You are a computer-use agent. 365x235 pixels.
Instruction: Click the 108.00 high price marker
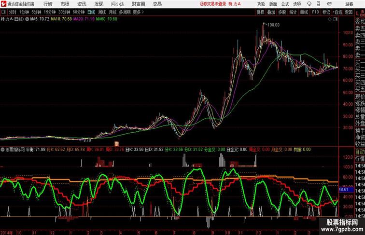tap(273, 25)
